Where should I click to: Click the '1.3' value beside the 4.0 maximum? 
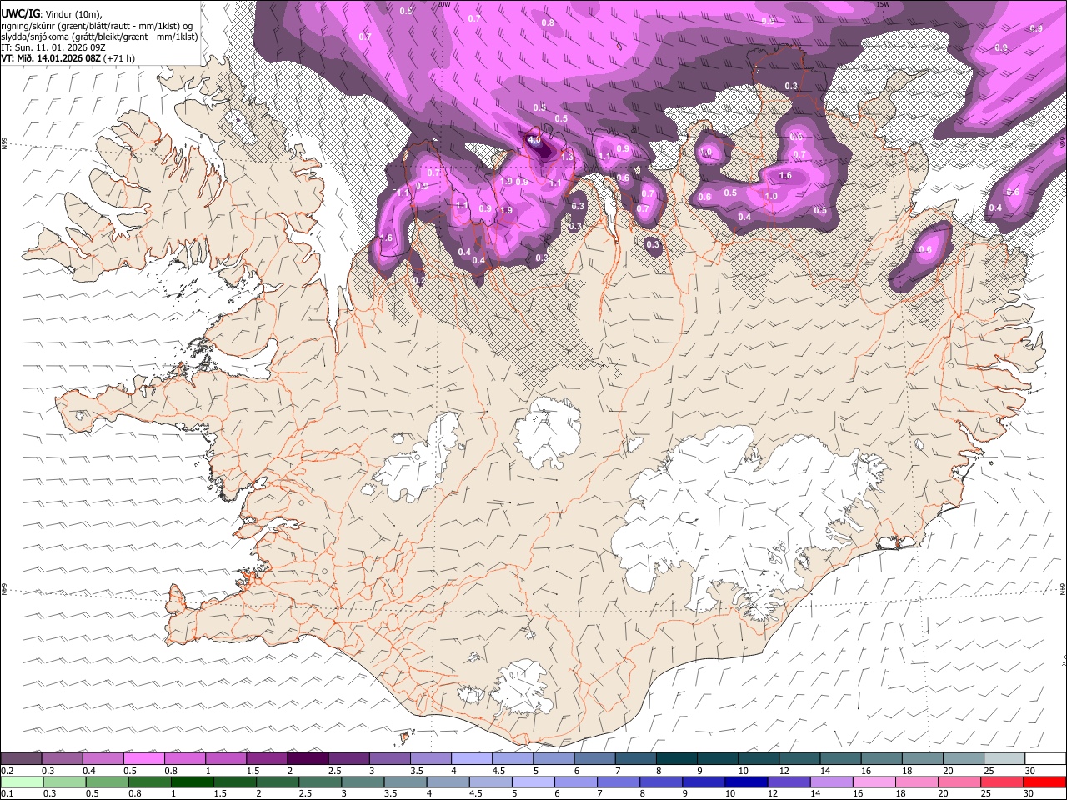tap(568, 157)
